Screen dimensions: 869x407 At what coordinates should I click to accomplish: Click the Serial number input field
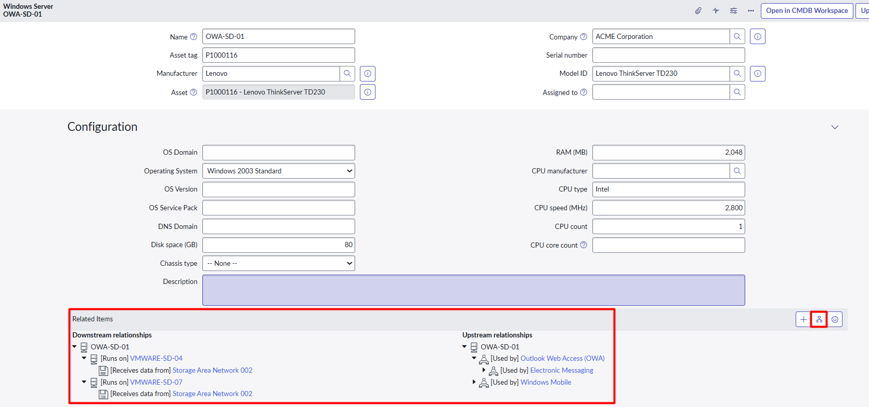pyautogui.click(x=669, y=55)
